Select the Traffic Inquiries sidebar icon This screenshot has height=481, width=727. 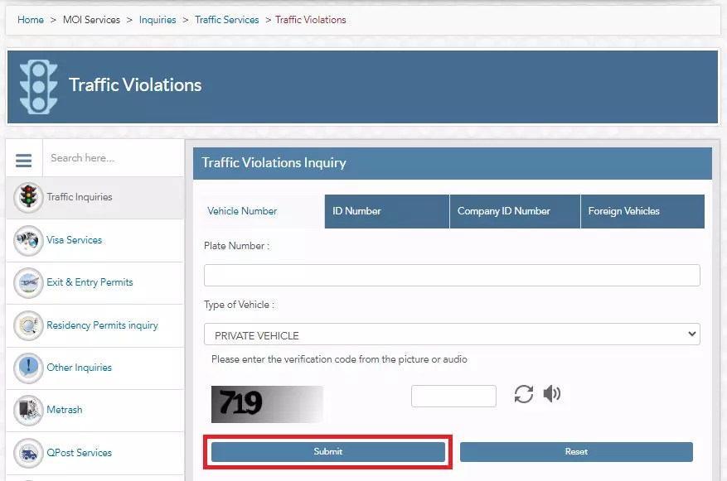click(27, 197)
